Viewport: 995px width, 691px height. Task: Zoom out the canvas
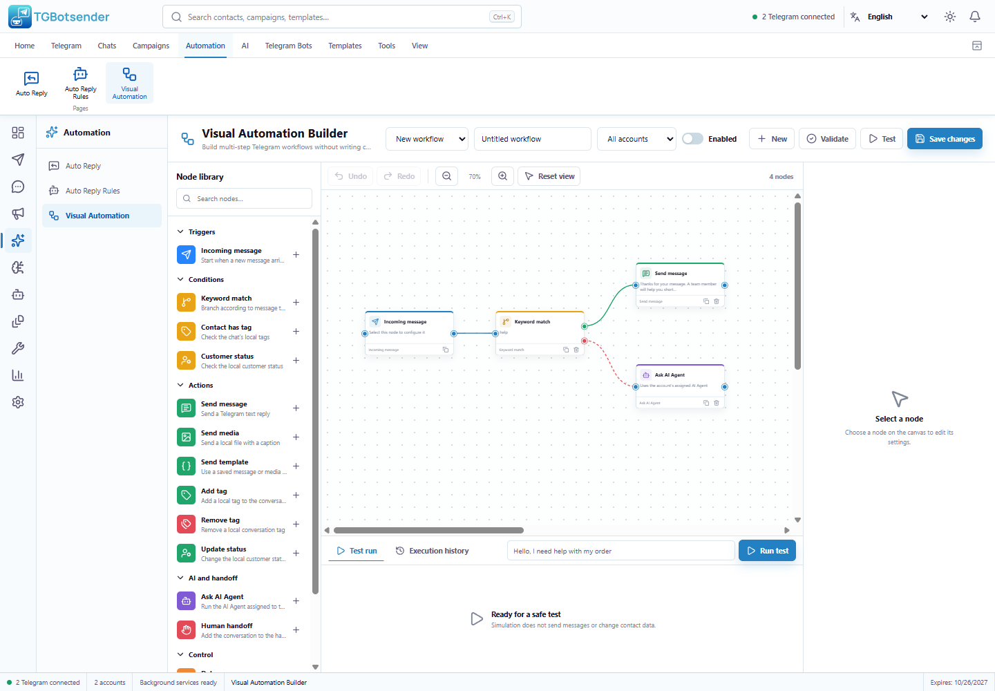coord(447,176)
